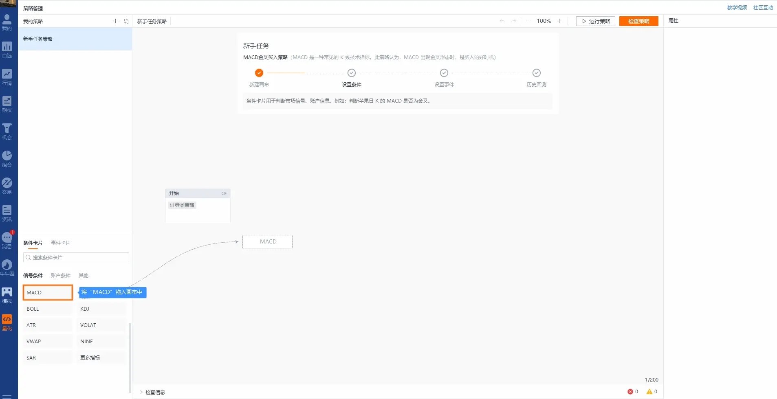Screen dimensions: 777x399
Task: Open the 组合 portfolio sidebar icon
Action: click(x=7, y=159)
